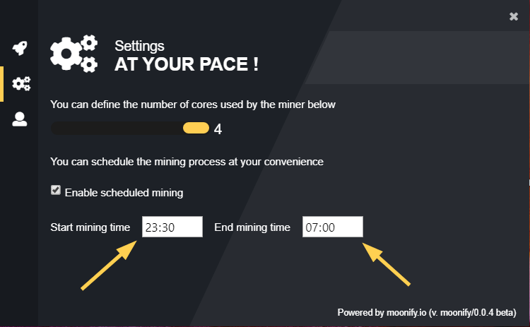Focus the Start mining time field showing 23:30
Viewport: 530px width, 327px height.
click(x=172, y=227)
